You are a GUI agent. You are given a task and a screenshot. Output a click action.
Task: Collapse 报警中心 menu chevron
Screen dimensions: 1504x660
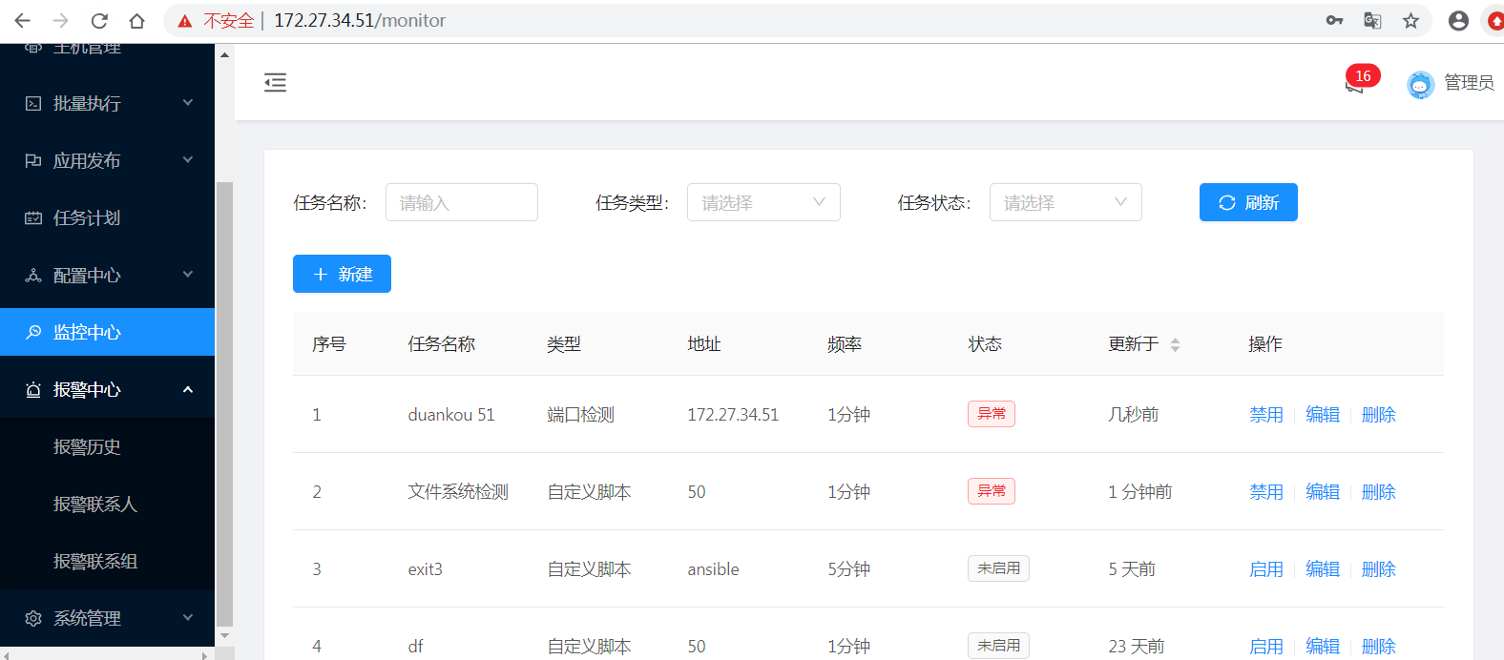pyautogui.click(x=188, y=389)
